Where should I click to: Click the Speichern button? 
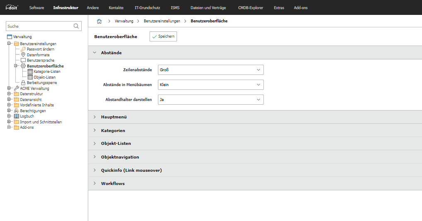(x=163, y=36)
